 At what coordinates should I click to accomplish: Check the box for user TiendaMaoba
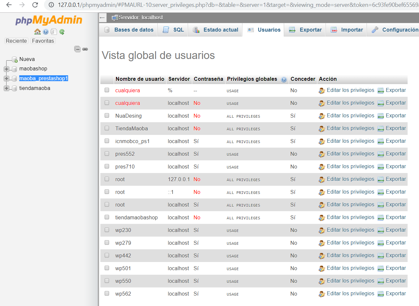tap(107, 128)
